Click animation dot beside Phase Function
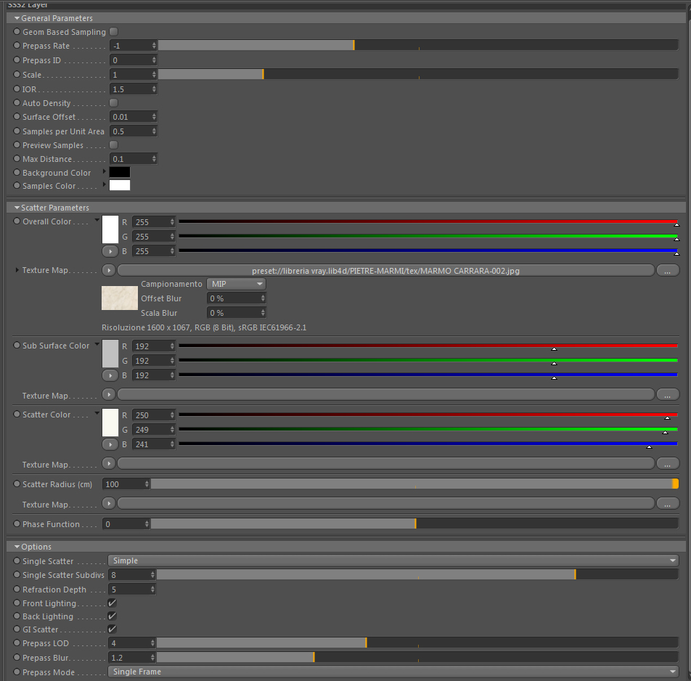The height and width of the screenshot is (681, 691). (x=17, y=524)
